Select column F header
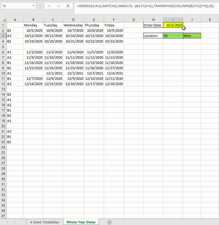The width and height of the screenshot is (219, 225). 114,20
